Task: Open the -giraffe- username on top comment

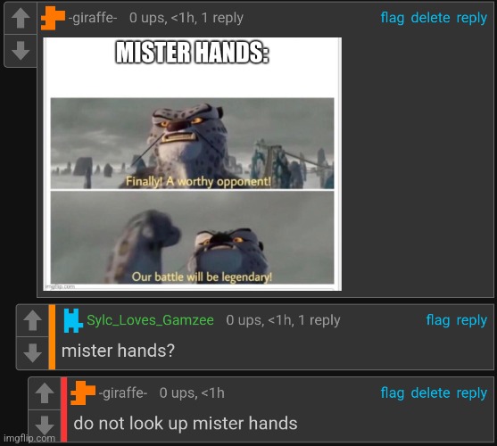Action: [x=93, y=18]
